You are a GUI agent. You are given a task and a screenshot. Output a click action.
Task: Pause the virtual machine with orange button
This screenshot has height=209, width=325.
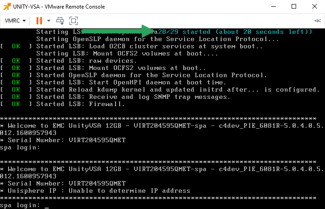click(39, 21)
